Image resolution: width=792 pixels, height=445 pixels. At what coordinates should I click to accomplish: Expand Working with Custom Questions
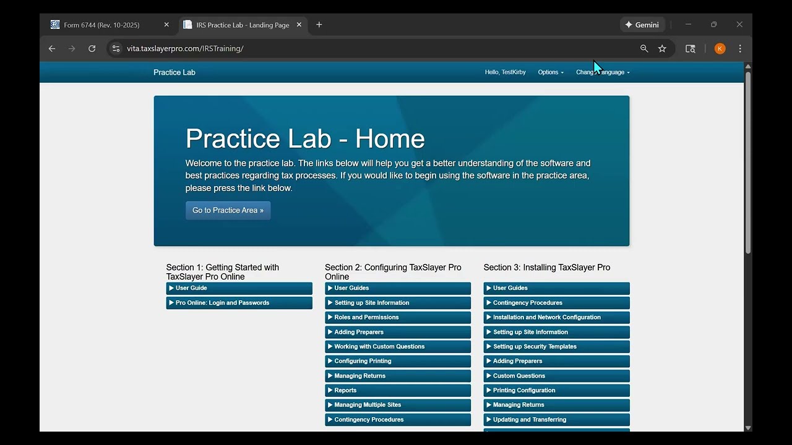pos(398,347)
